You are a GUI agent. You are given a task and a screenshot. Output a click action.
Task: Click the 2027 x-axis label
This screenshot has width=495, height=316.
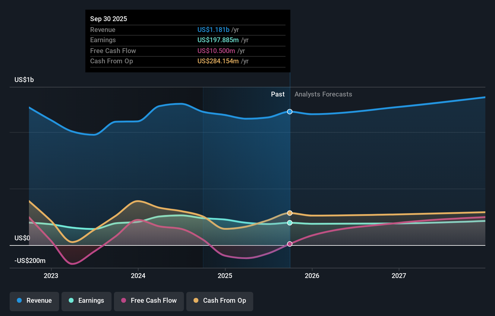(x=399, y=276)
